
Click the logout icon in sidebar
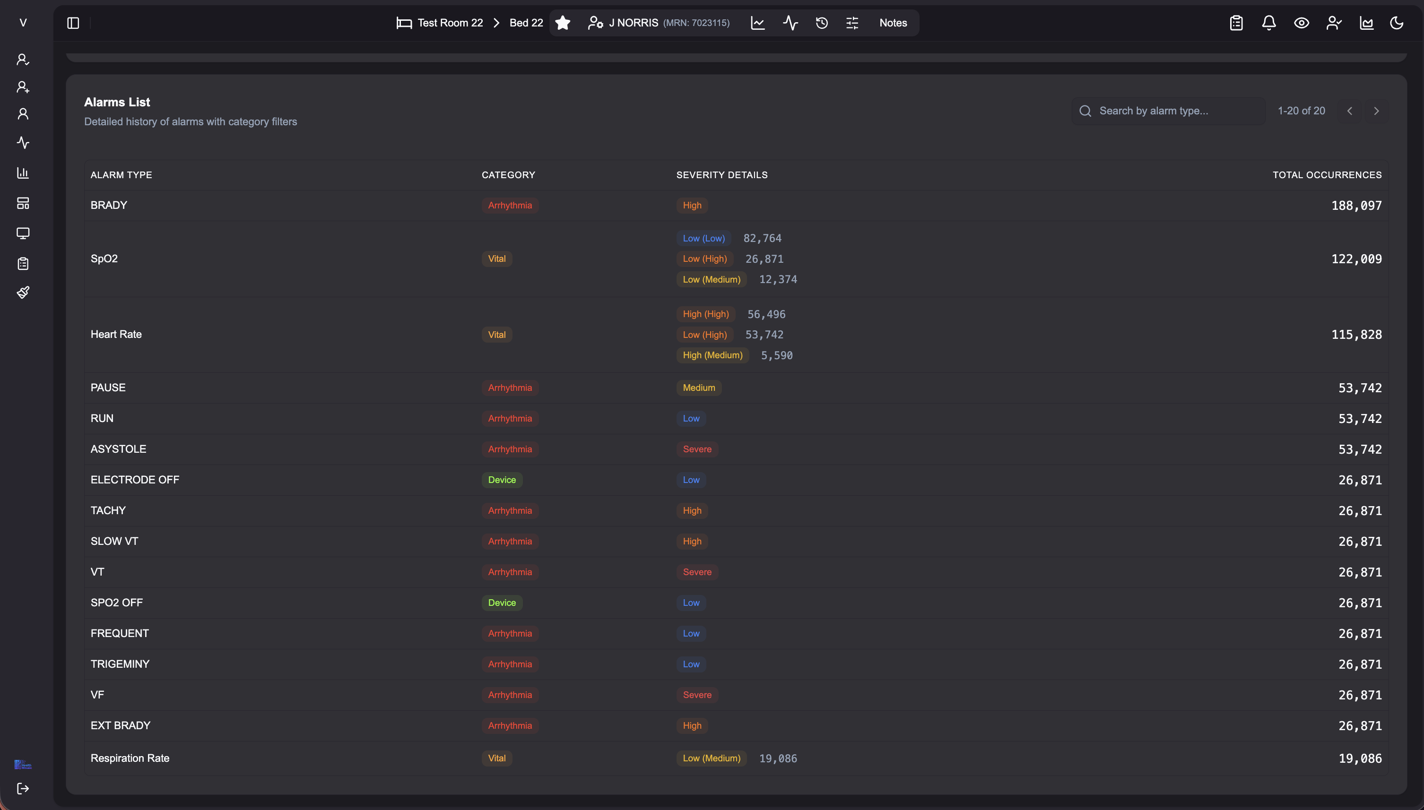[23, 788]
